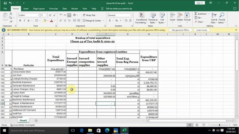Image resolution: width=239 pixels, height=134 pixels.
Task: Click the Learn more button
Action: (202, 30)
